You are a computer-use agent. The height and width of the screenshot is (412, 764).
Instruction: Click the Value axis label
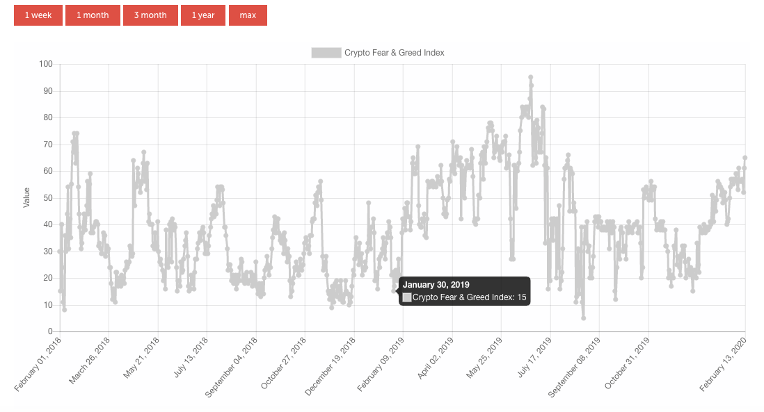(x=26, y=197)
